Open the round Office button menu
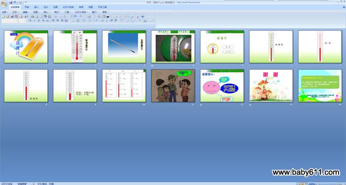 pos(4,4)
